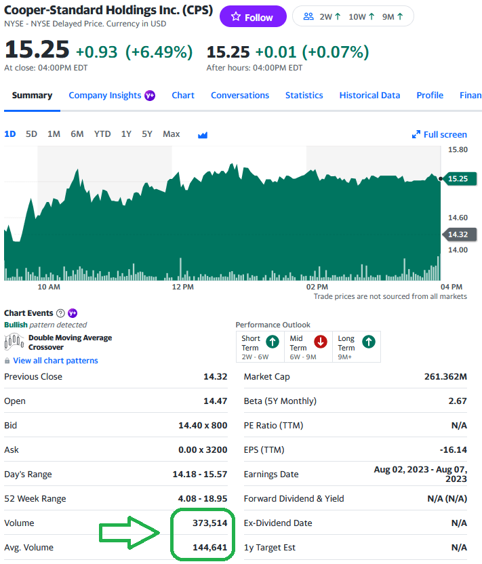The height and width of the screenshot is (564, 482).
Task: Select the 1D chart range
Action: click(x=10, y=134)
